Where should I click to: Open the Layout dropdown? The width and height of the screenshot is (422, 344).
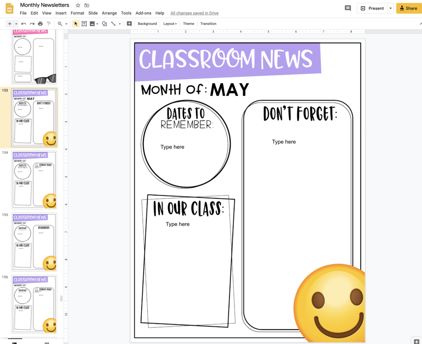point(170,23)
